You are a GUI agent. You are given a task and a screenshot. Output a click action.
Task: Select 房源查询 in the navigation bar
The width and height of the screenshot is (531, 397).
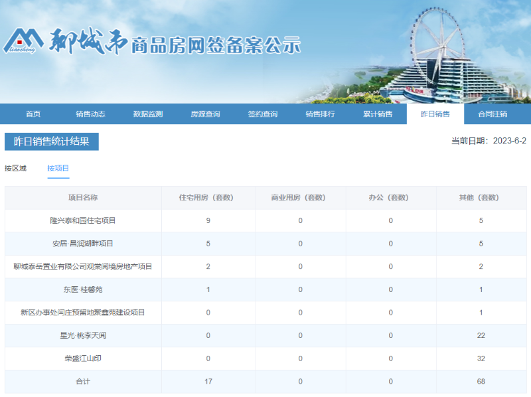click(205, 114)
